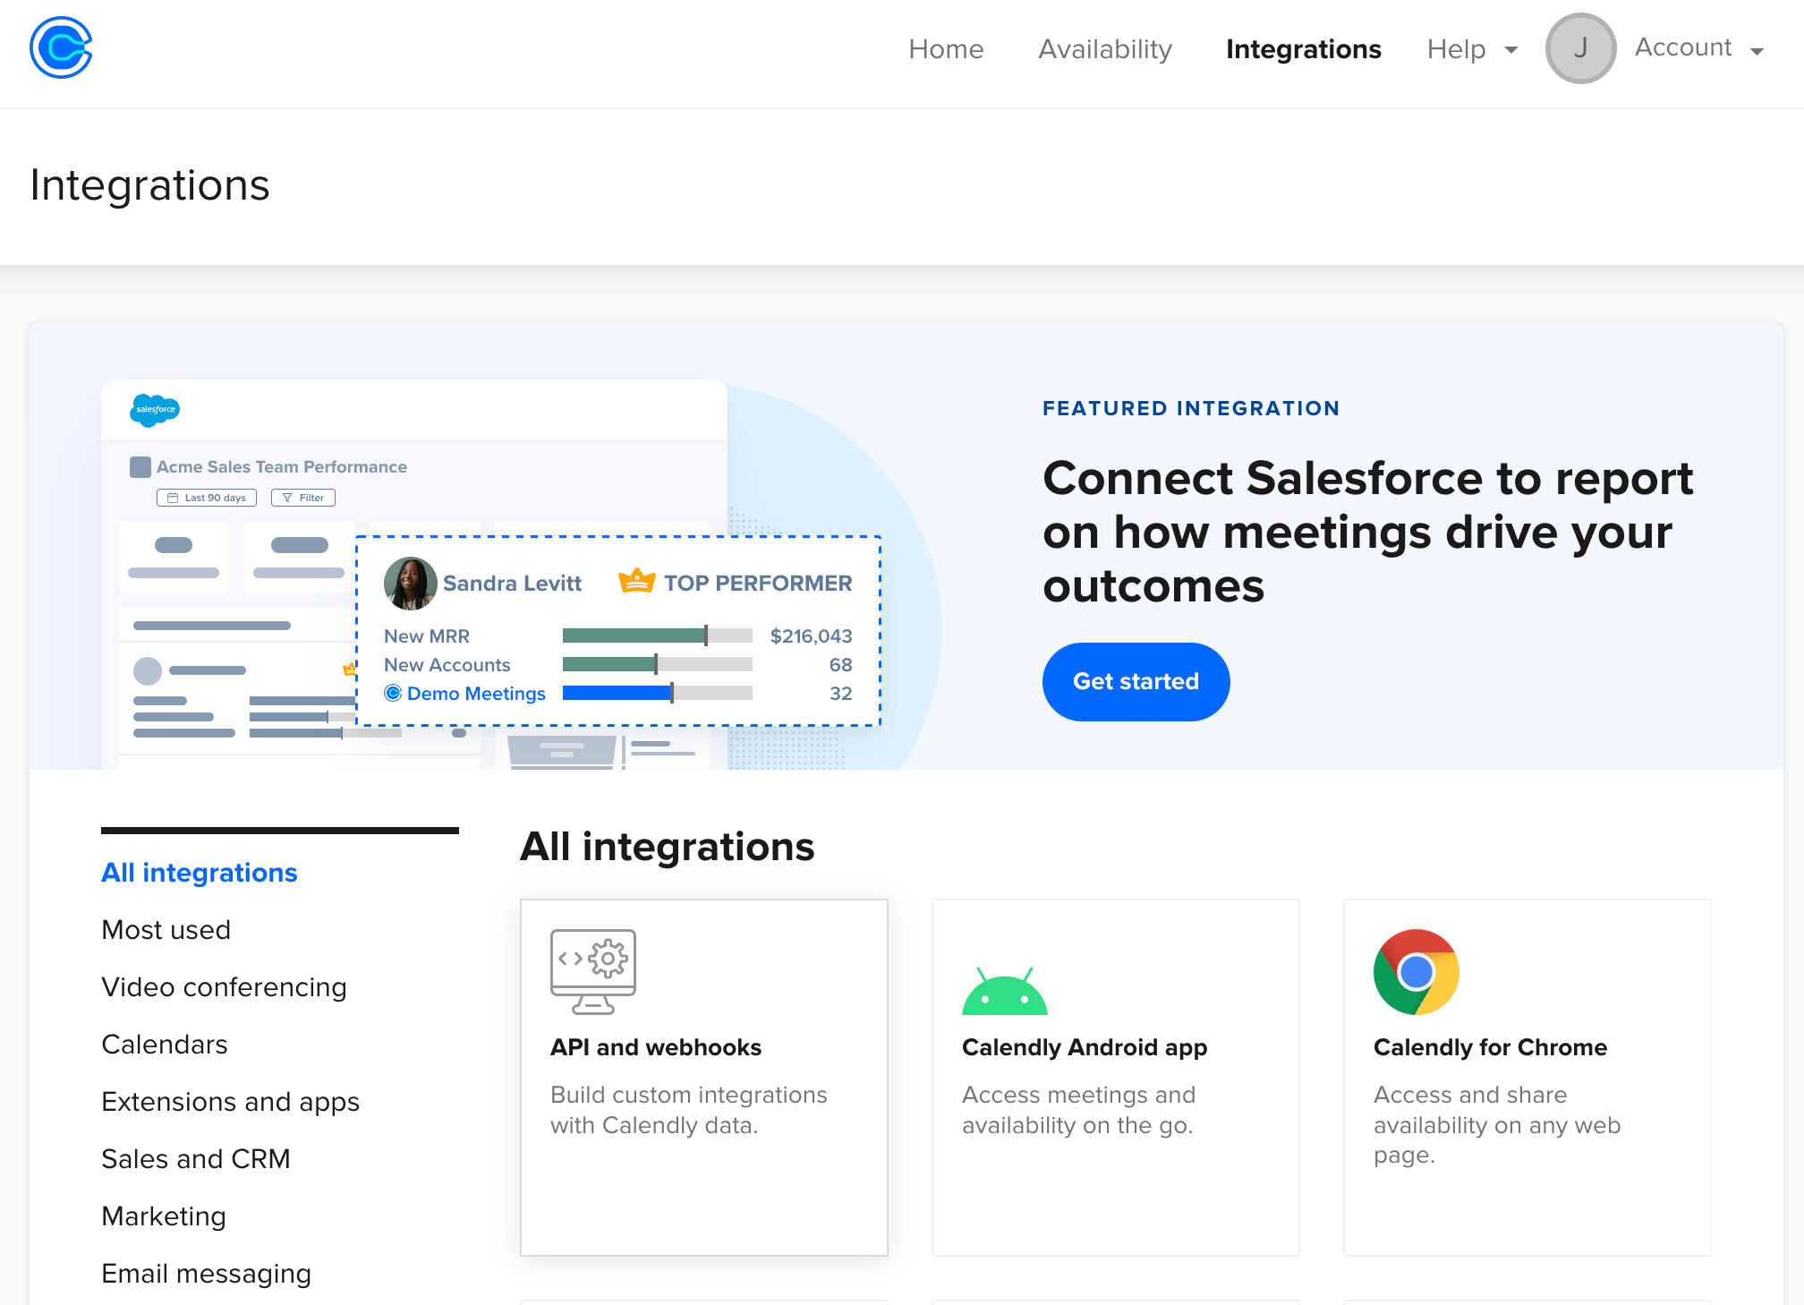1804x1305 pixels.
Task: Click the Demo Meetings Calendly icon
Action: point(392,693)
